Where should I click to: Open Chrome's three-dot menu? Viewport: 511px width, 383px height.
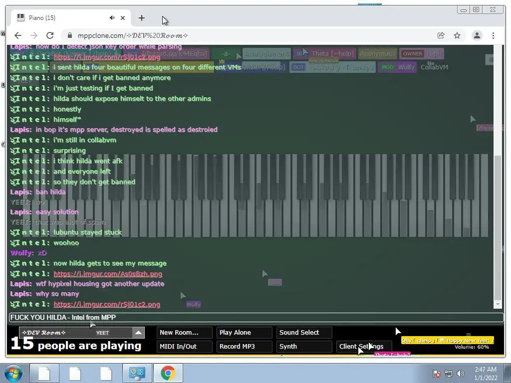pyautogui.click(x=493, y=35)
